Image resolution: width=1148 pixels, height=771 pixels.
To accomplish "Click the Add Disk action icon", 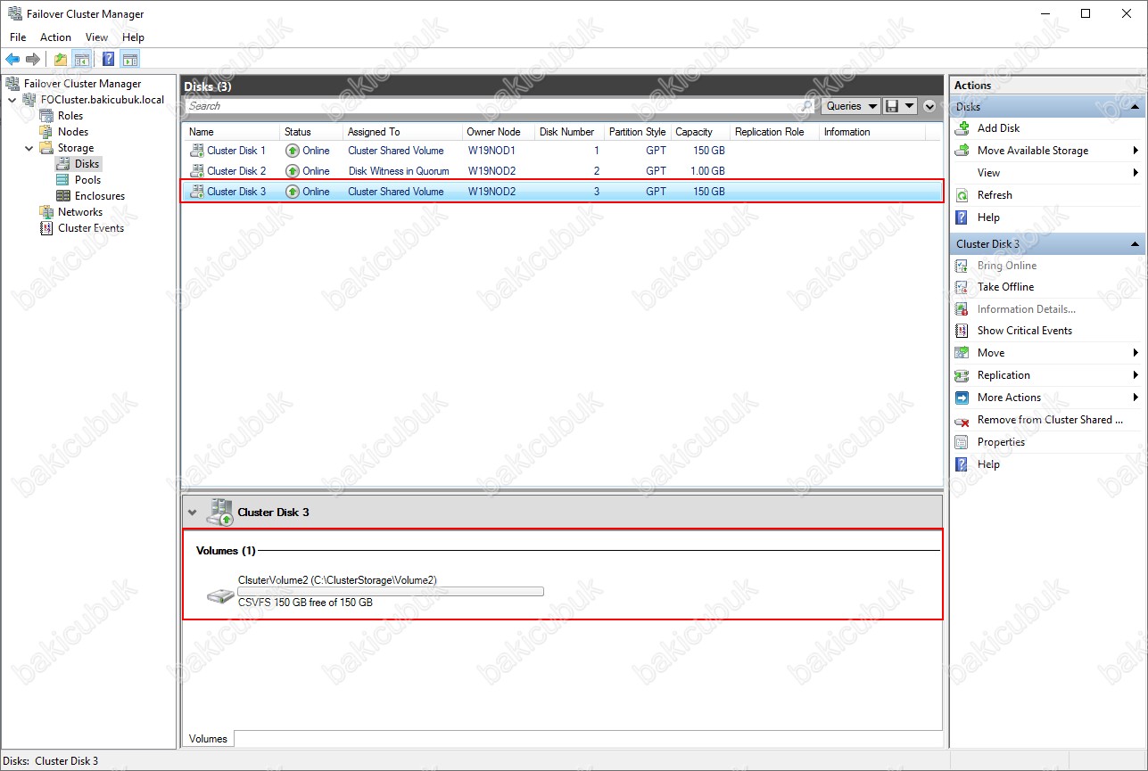I will point(962,128).
